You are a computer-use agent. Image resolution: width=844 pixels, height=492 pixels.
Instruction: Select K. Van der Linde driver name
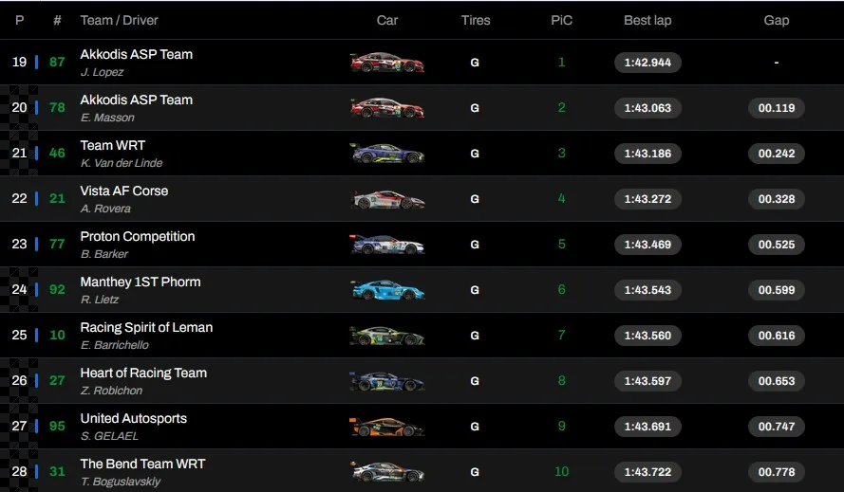click(x=123, y=163)
